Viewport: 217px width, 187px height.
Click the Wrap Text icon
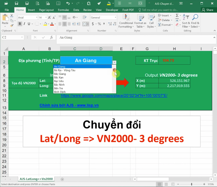tap(84, 17)
